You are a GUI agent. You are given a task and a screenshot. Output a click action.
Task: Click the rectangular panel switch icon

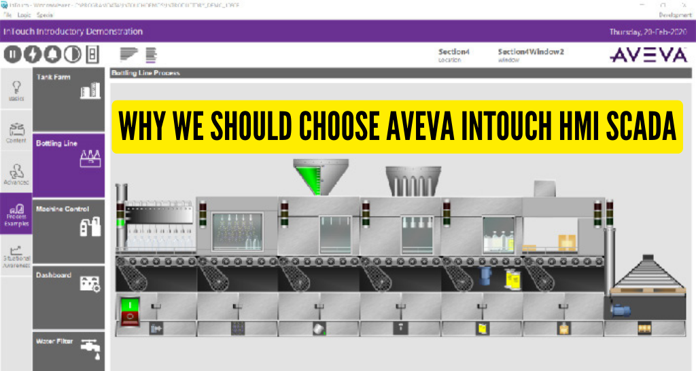pos(92,54)
